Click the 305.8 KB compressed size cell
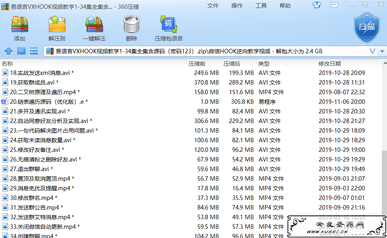 [x=242, y=102]
